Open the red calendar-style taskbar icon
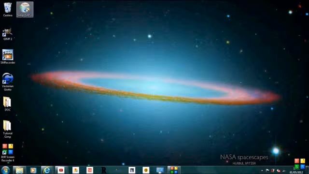Image resolution: width=309 pixels, height=174 pixels. tap(90, 170)
